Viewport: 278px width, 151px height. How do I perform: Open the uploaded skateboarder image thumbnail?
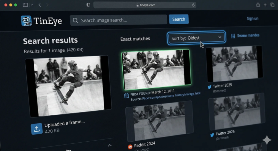(68, 86)
